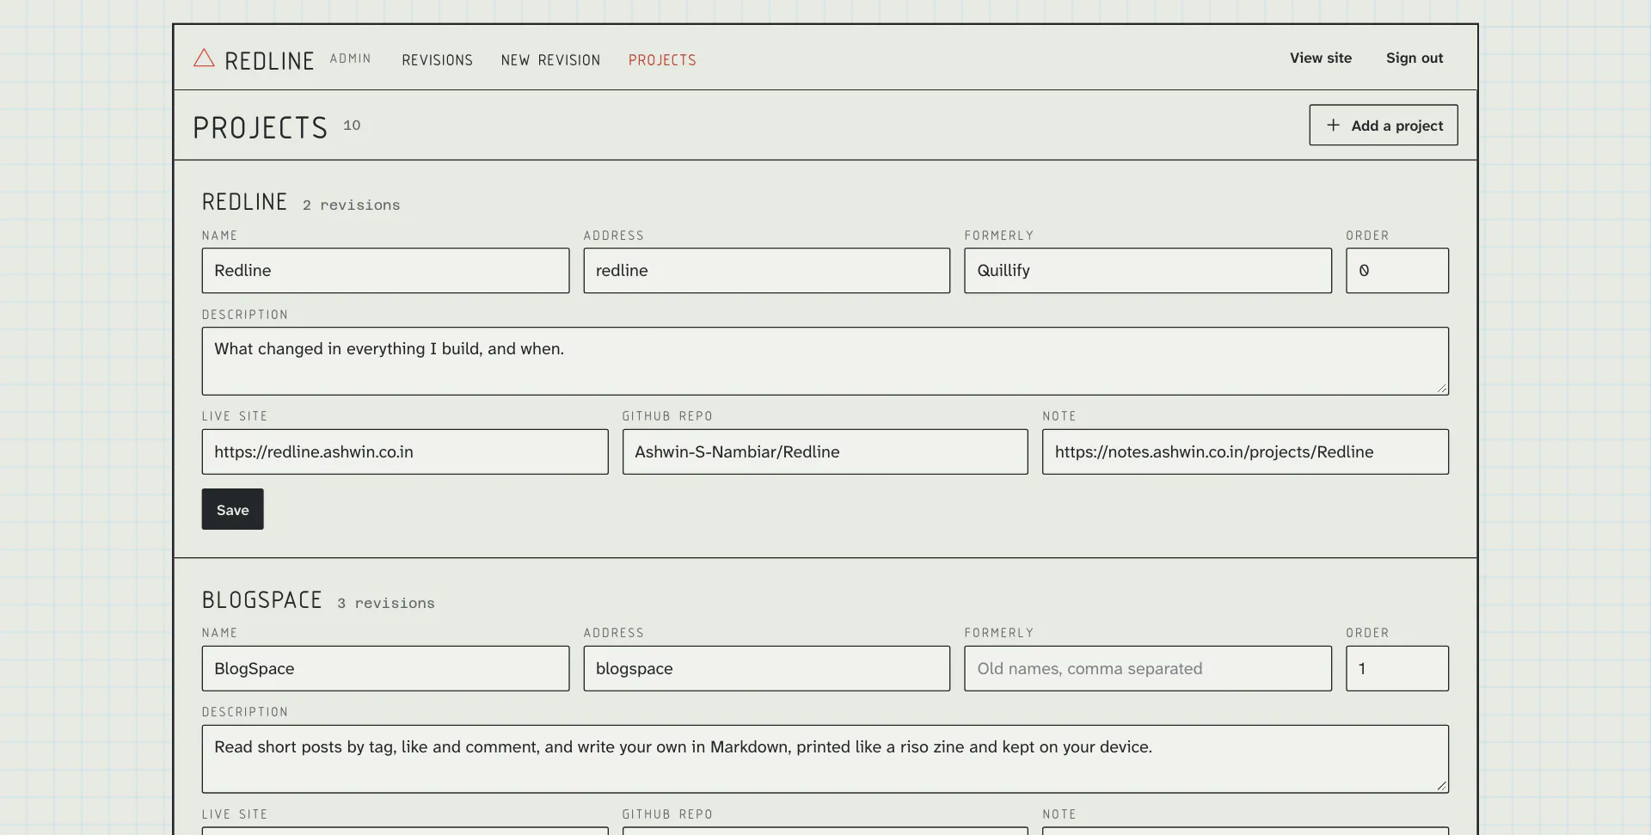Screen dimensions: 1651x835
Task: Click the '3 revisions' text by BlogSpace
Action: point(385,603)
